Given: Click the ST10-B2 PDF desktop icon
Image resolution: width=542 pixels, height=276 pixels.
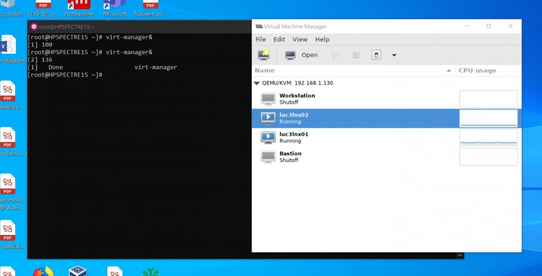Looking at the screenshot, I should (43, 8).
